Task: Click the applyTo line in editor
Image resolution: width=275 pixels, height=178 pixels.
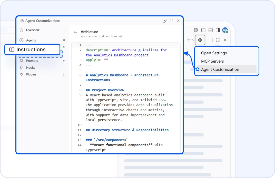Action: 97,60
